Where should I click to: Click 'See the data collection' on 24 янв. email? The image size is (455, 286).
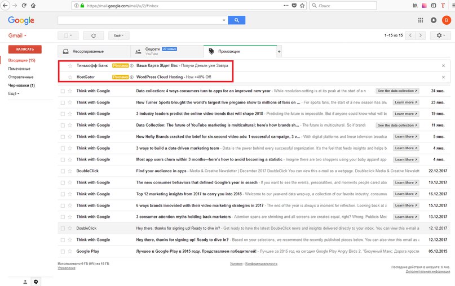(x=397, y=91)
